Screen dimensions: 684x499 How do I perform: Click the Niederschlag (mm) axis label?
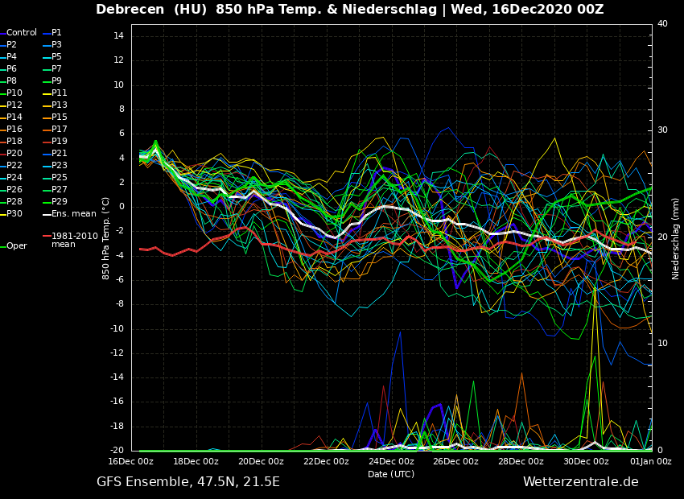tap(676, 238)
